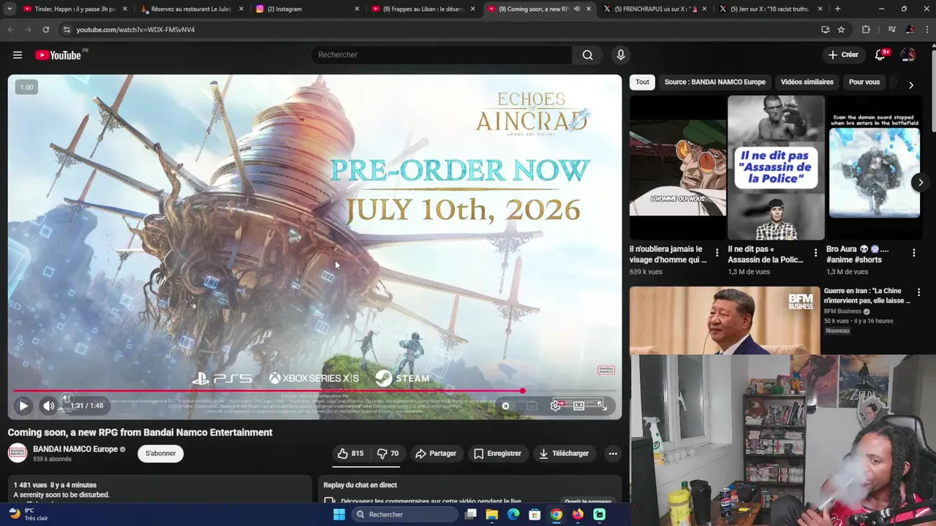This screenshot has height=526, width=936.
Task: Switch to the Instagram browser tab
Action: (307, 9)
